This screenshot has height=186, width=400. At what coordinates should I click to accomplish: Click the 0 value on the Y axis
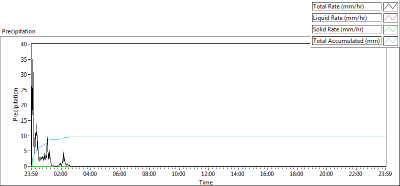[25, 167]
